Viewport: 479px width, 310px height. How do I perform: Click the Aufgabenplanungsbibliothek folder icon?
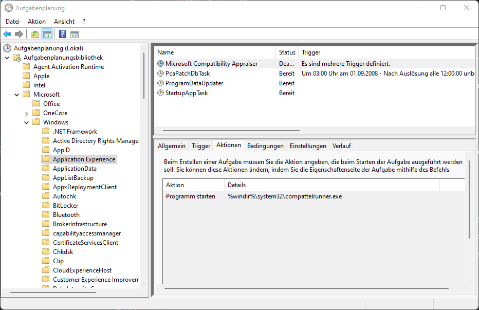(x=17, y=58)
